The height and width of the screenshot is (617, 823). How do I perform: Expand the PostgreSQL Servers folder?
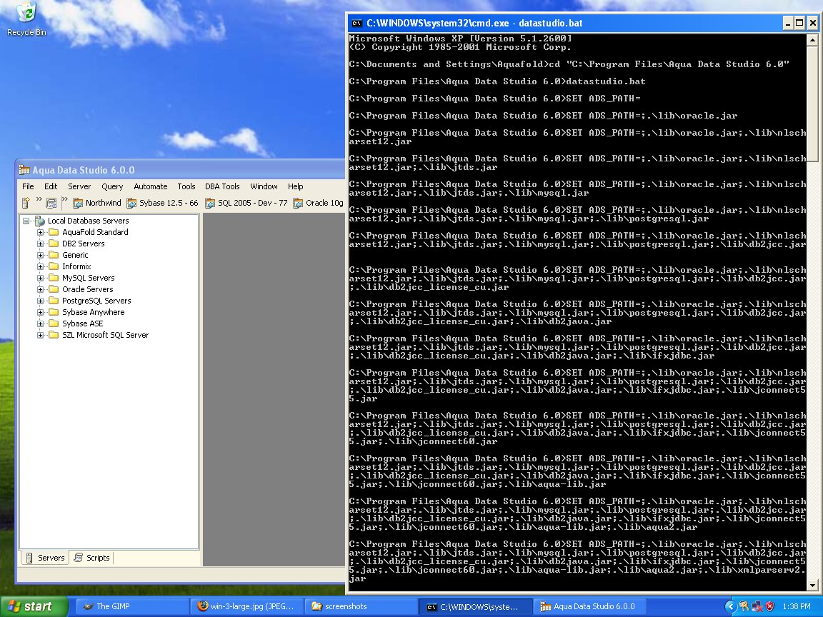(41, 301)
